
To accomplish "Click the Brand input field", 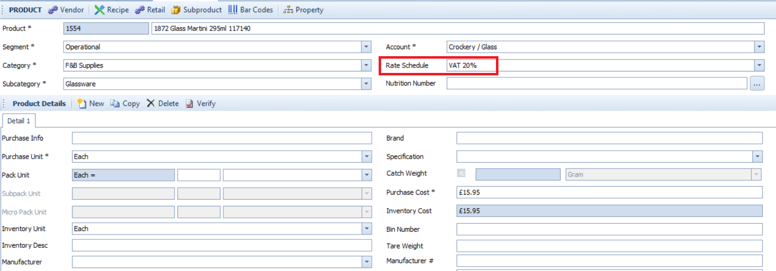I will pyautogui.click(x=609, y=138).
